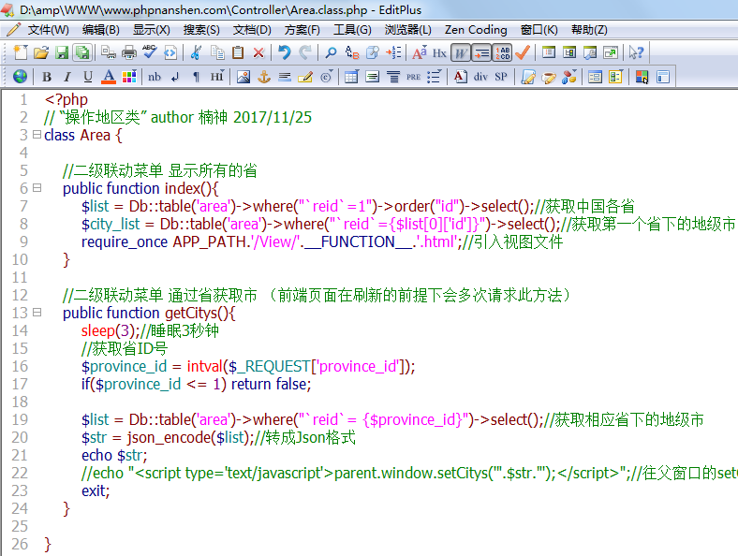The height and width of the screenshot is (556, 738).
Task: Open the 文件(W) menu
Action: (x=48, y=30)
